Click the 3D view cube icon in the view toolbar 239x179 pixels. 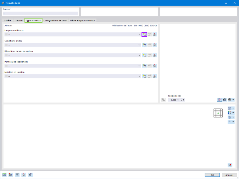(230, 108)
